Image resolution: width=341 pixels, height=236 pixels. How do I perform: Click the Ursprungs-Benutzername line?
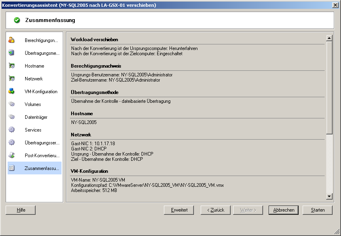(122, 75)
